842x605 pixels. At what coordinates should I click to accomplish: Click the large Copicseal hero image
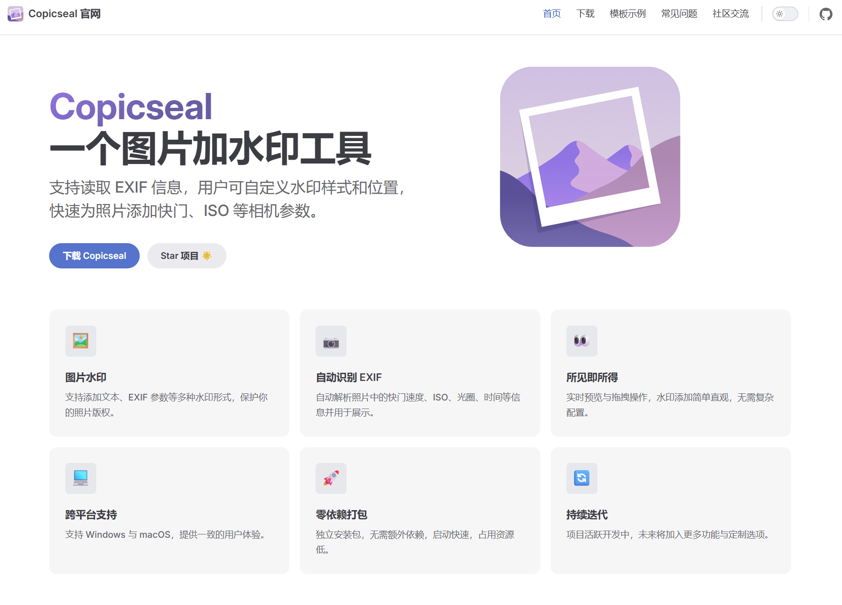[x=590, y=157]
